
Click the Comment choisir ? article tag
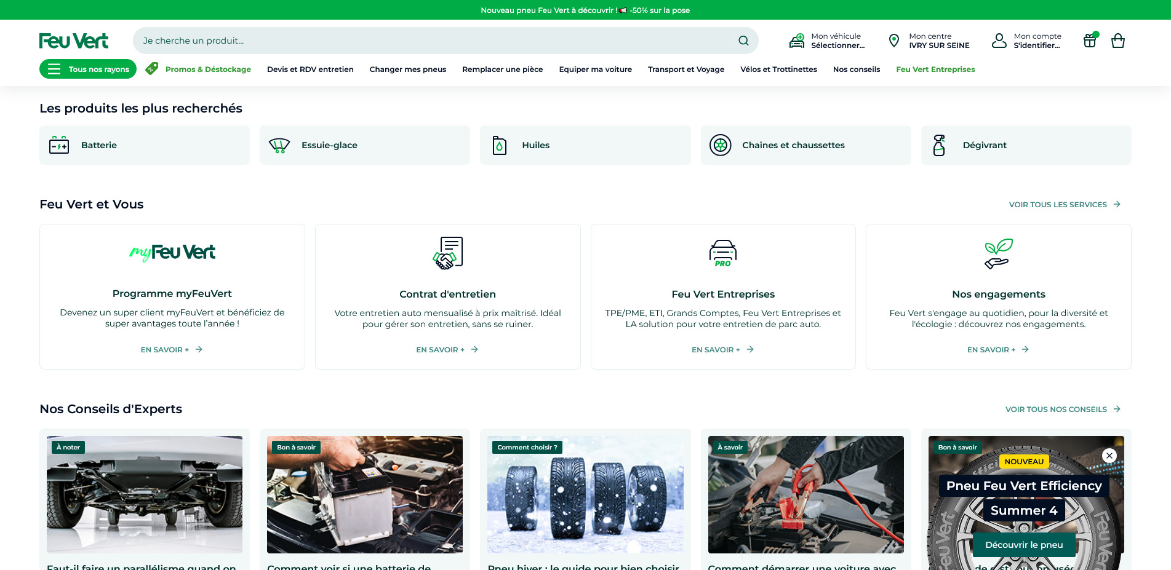527,447
